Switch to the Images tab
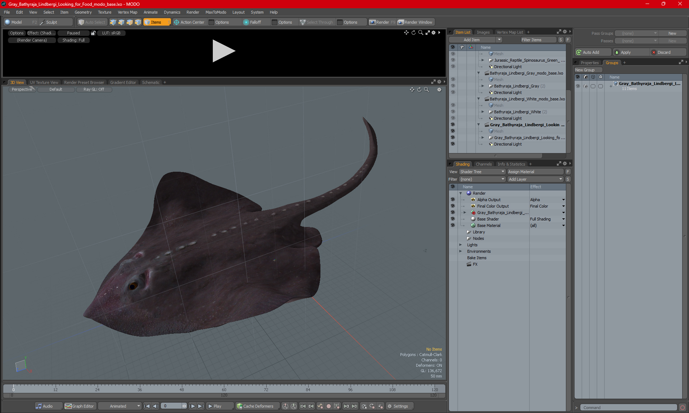Image resolution: width=689 pixels, height=413 pixels. (483, 32)
